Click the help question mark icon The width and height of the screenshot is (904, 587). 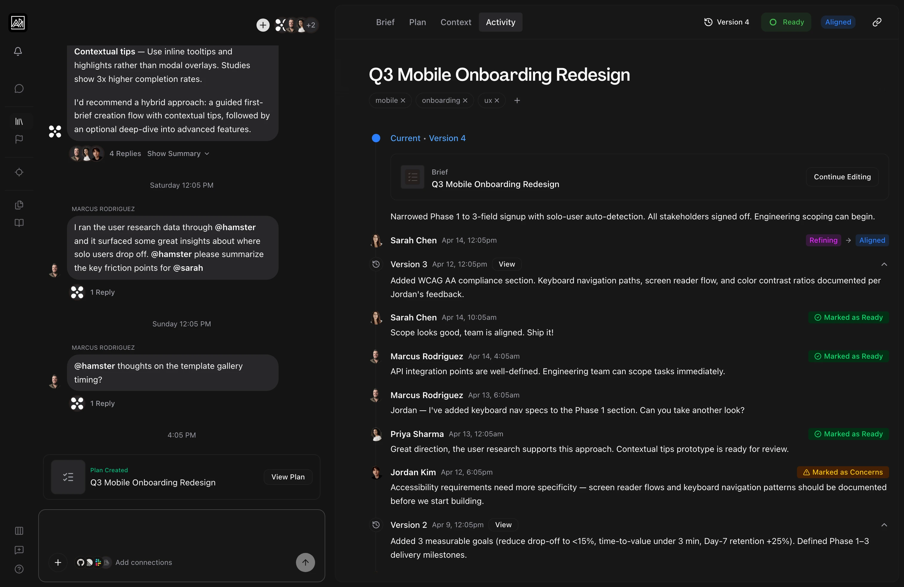click(x=19, y=569)
